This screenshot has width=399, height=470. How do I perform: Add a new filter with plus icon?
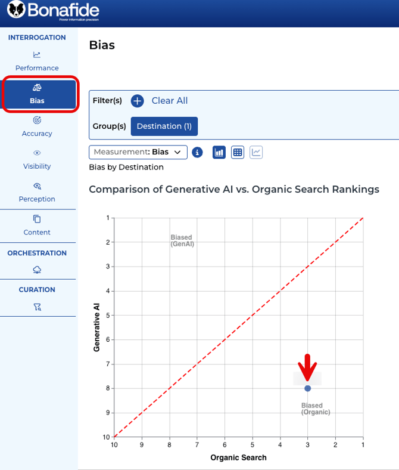(x=138, y=101)
